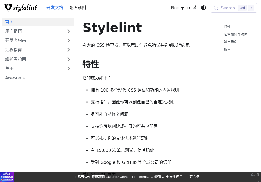
Task: Expand the 迁移指南 chevron
Action: (x=69, y=50)
